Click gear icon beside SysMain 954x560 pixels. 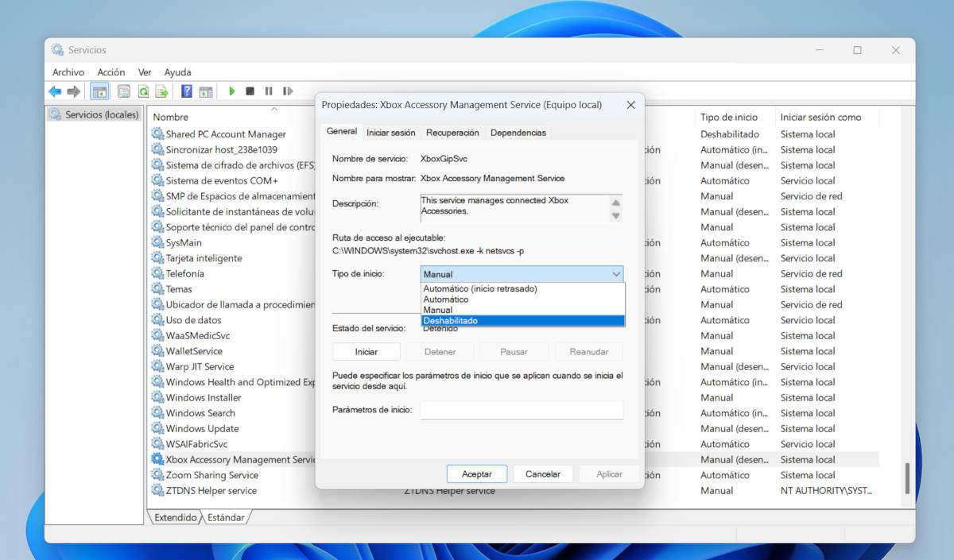coord(157,242)
